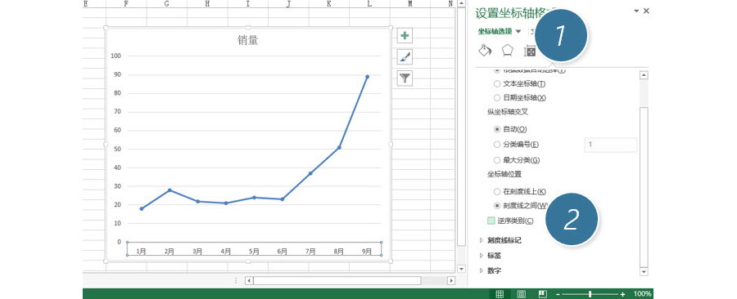The height and width of the screenshot is (299, 737).
Task: Click the category number input field
Action: tap(611, 145)
